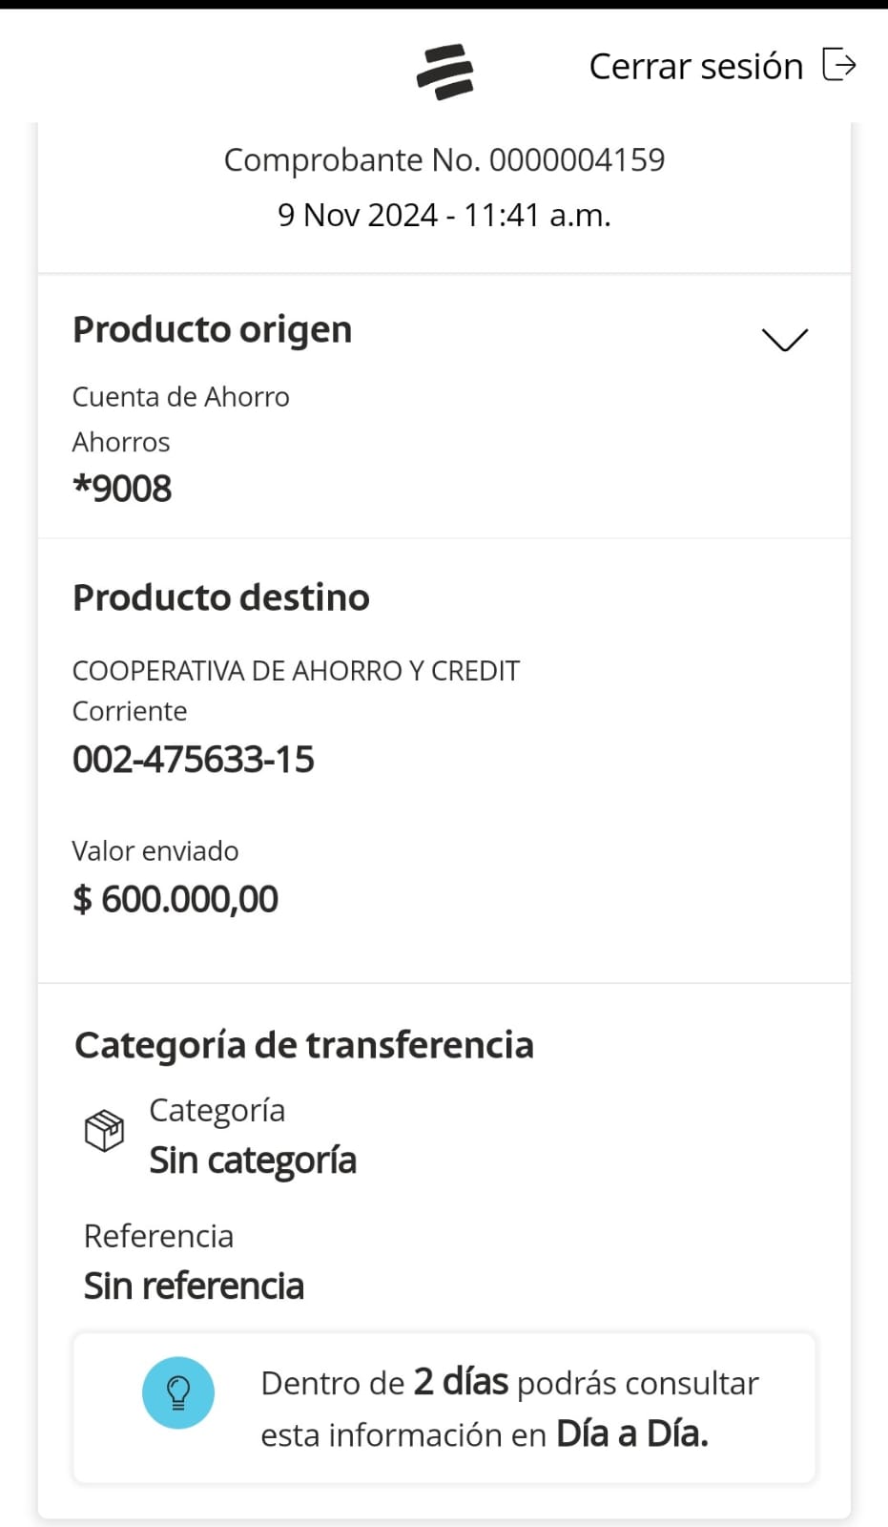
Task: Click destination account number 002-475633-15
Action: [x=193, y=760]
